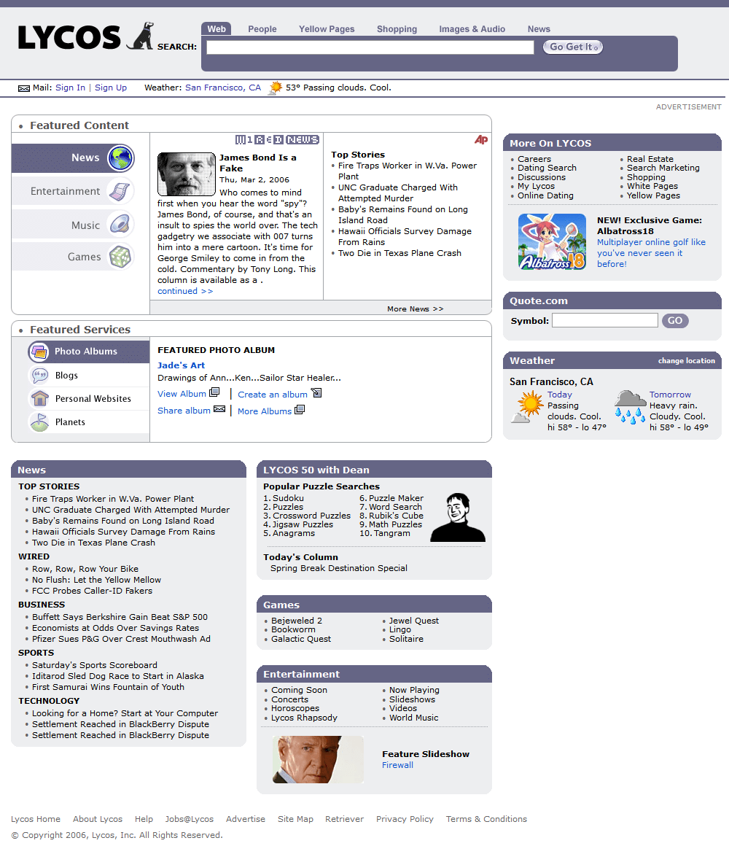Click the icon next to View Album

[x=214, y=392]
